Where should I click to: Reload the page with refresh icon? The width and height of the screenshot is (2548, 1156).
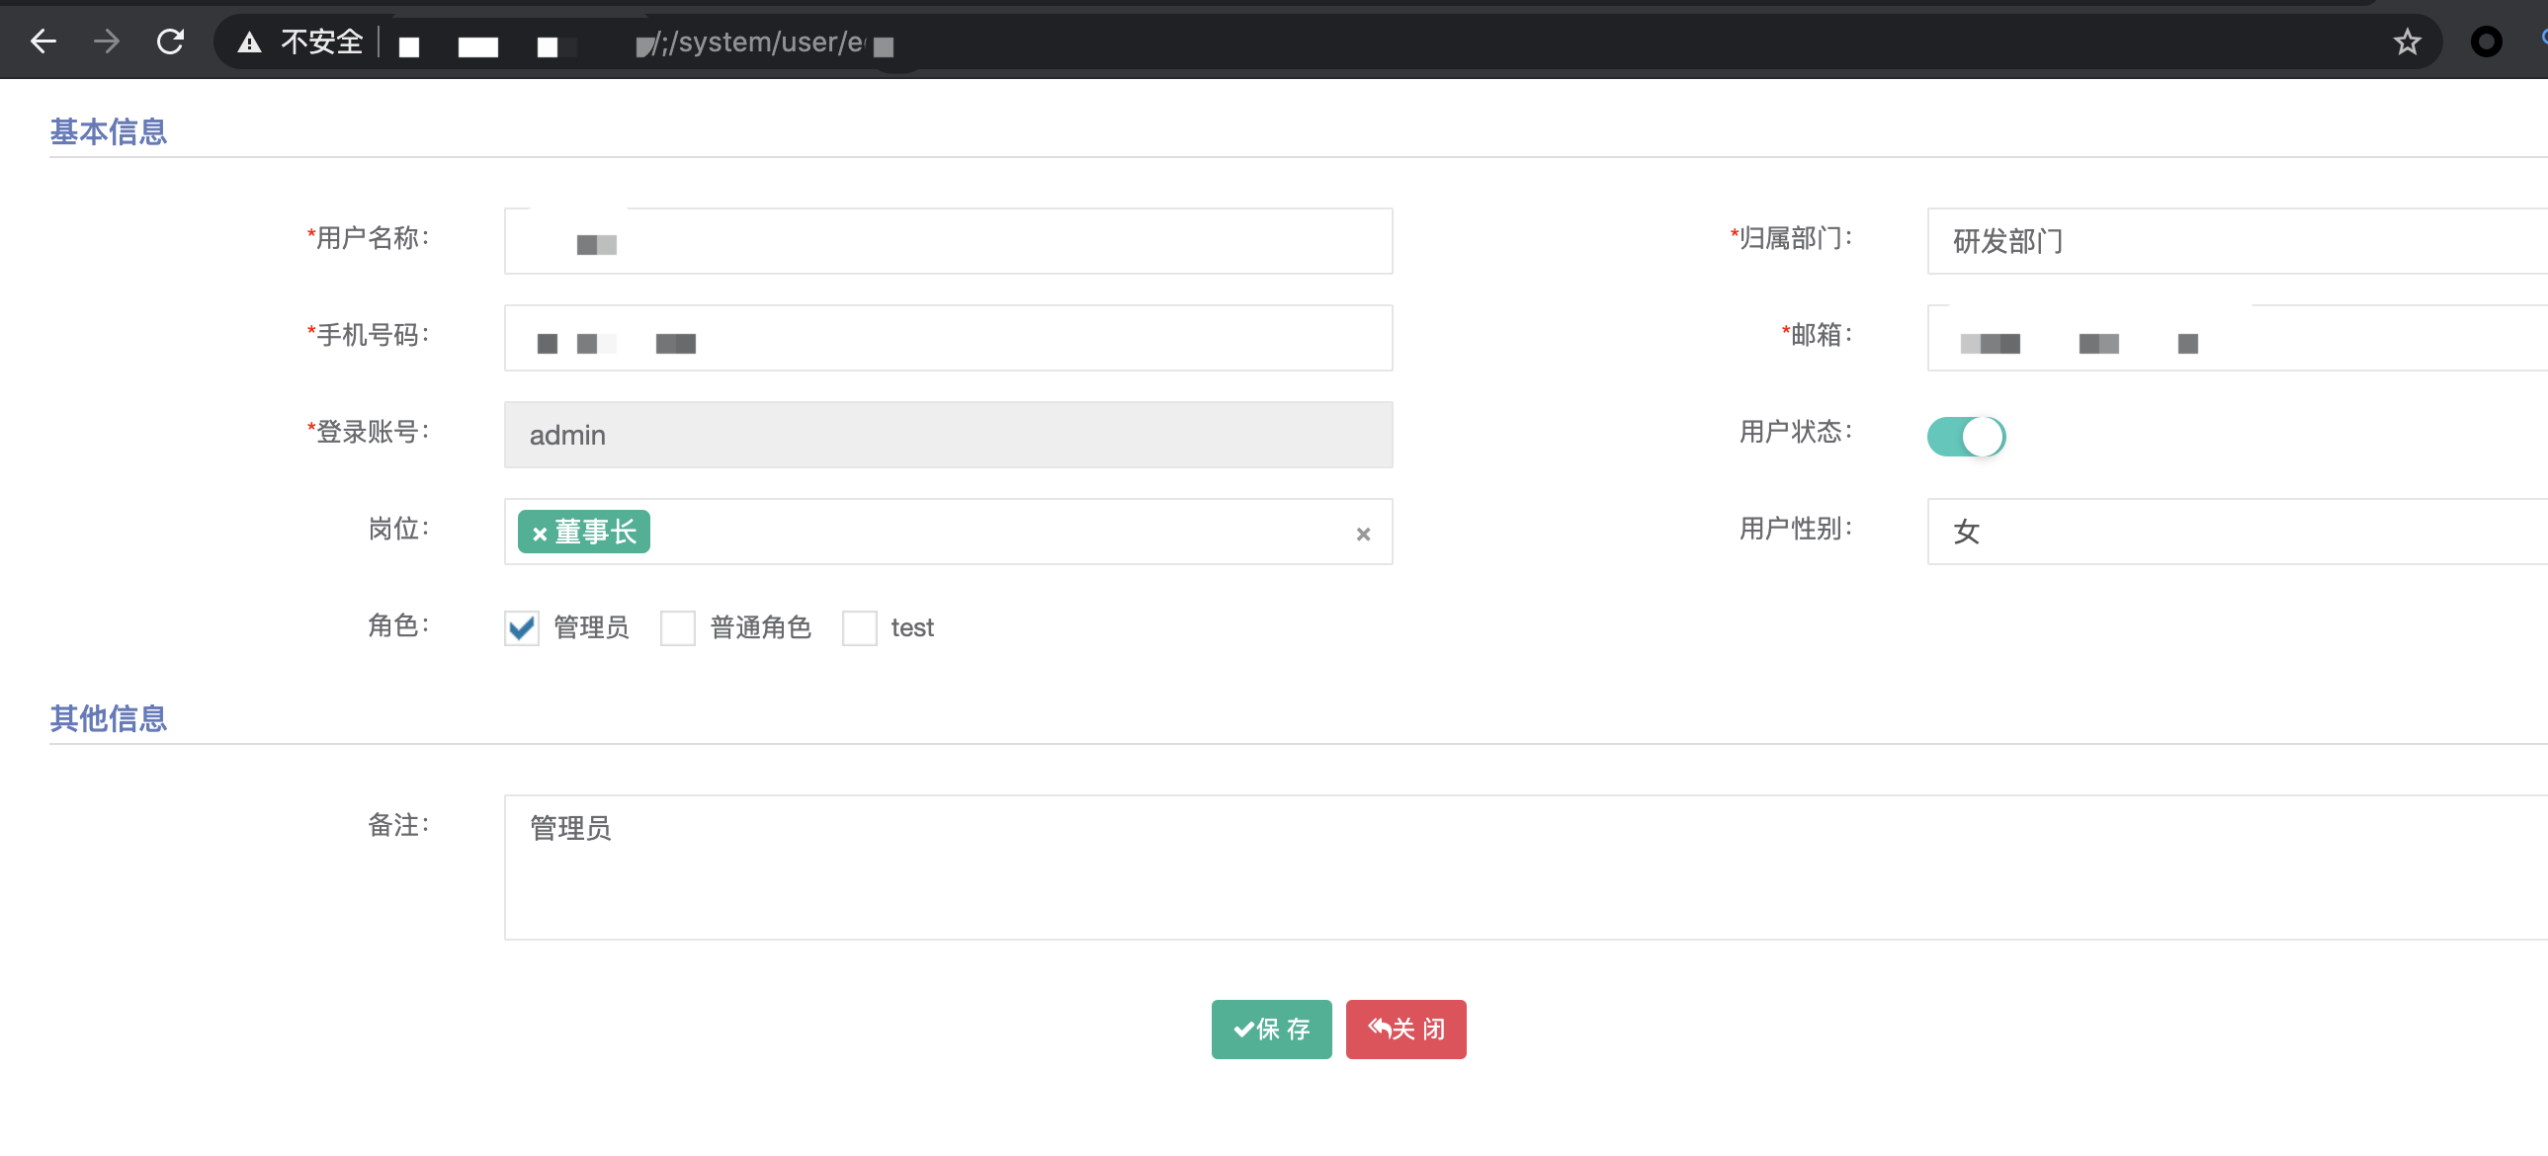pos(170,41)
